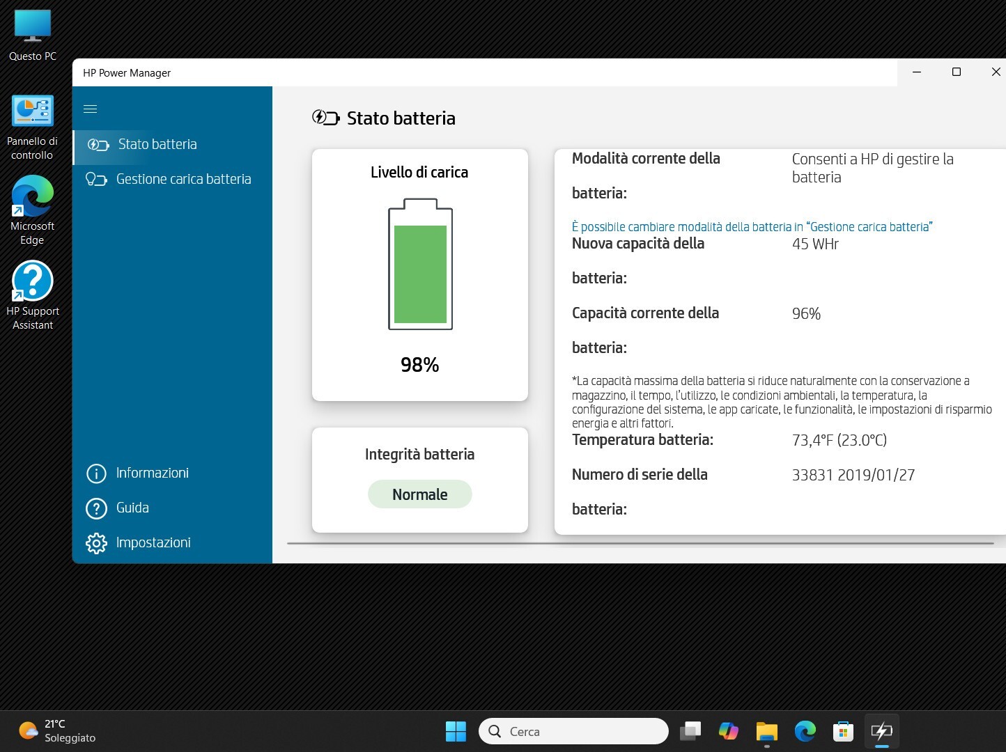Screen dimensions: 1006x752
Task: Select the 96% current capacity value
Action: pyautogui.click(x=806, y=314)
